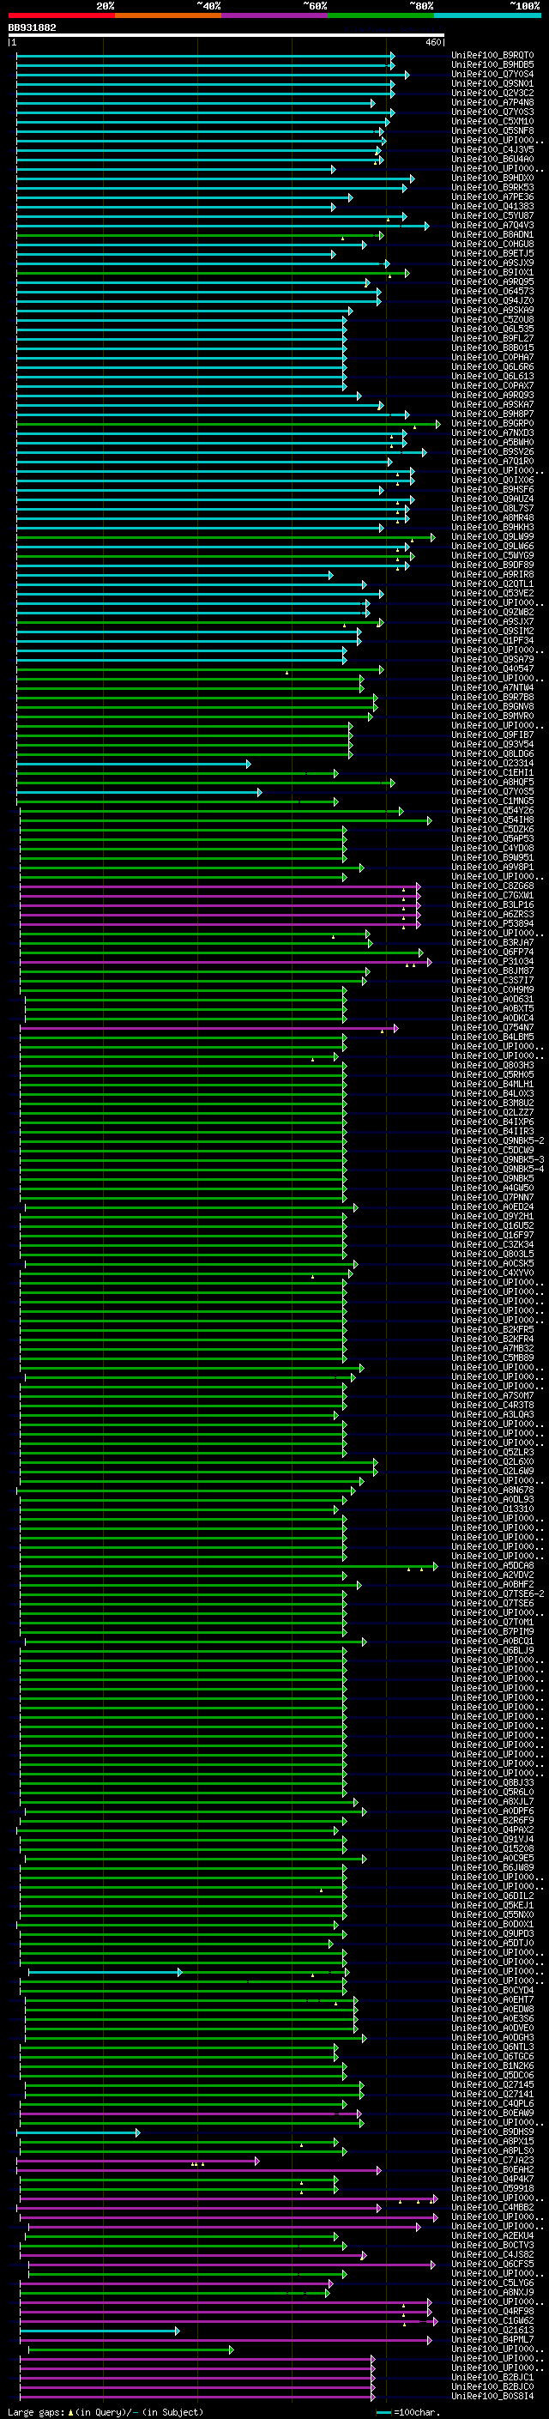
Task: Select the UniRef100_B6U4A0 label
Action: [492, 159]
